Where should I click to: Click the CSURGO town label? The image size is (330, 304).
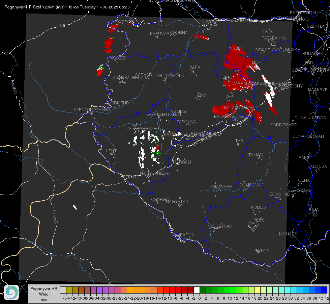click(x=160, y=200)
